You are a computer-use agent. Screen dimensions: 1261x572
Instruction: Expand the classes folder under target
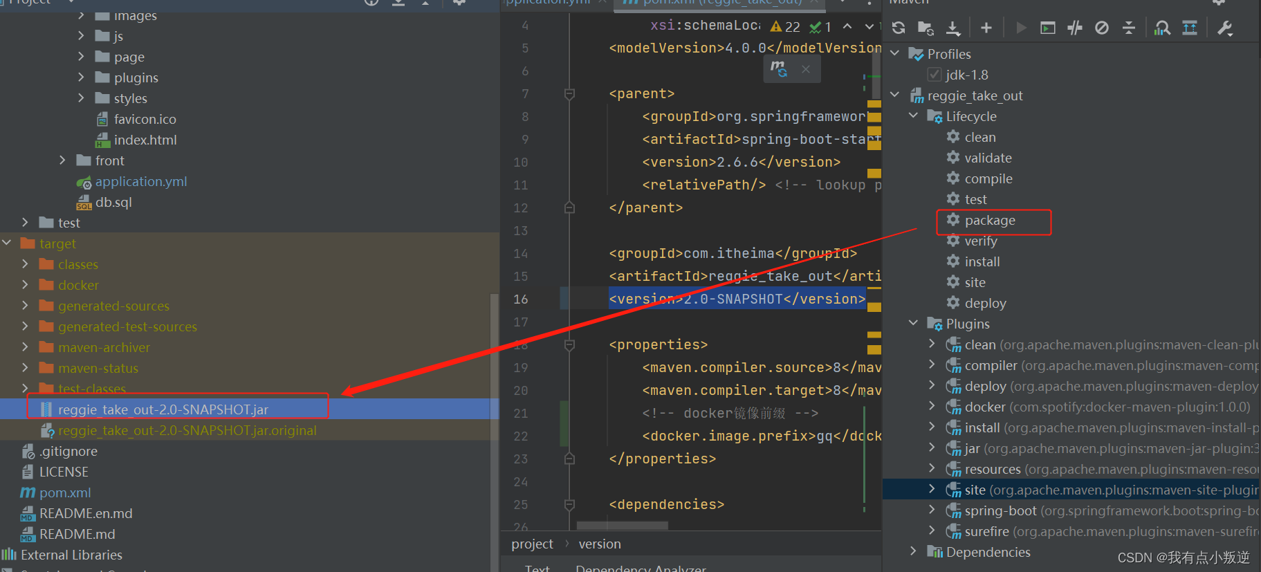click(26, 264)
